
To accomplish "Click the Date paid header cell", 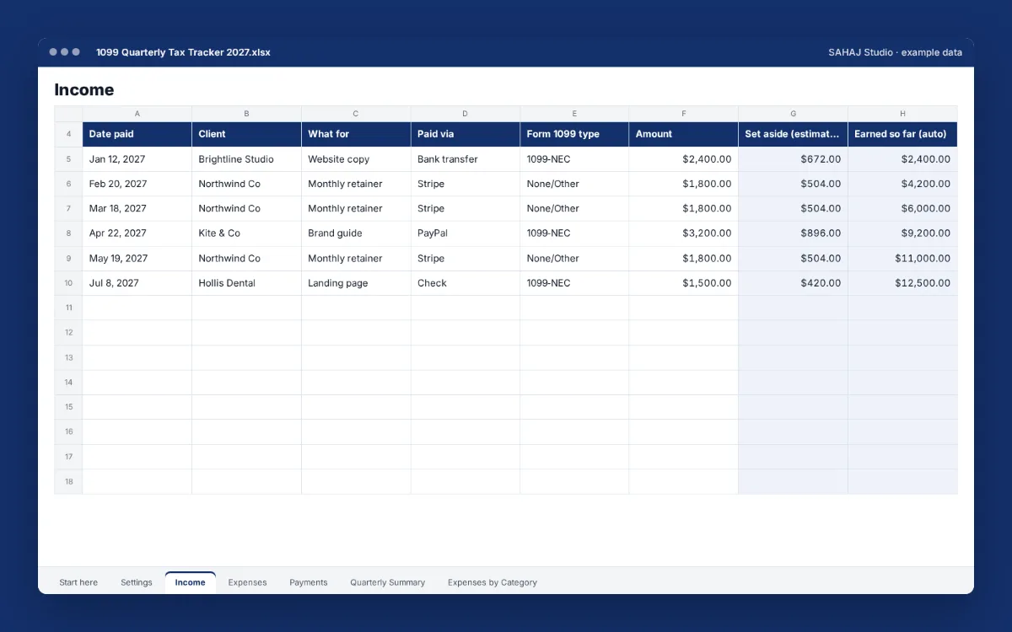I will pyautogui.click(x=137, y=134).
